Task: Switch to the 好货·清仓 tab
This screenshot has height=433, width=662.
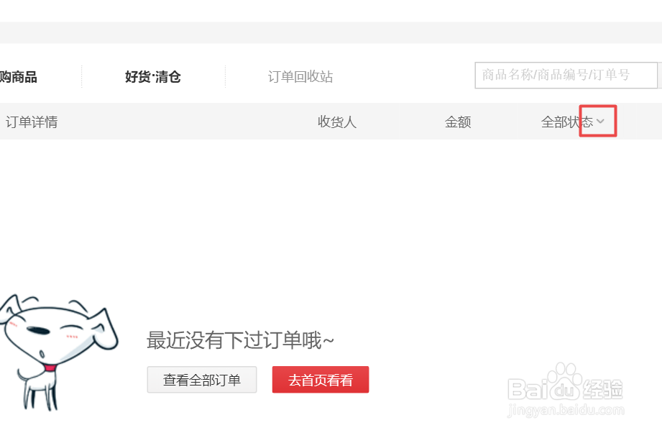Action: point(153,77)
